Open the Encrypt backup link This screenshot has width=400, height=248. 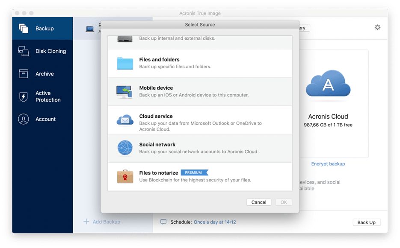click(x=328, y=164)
